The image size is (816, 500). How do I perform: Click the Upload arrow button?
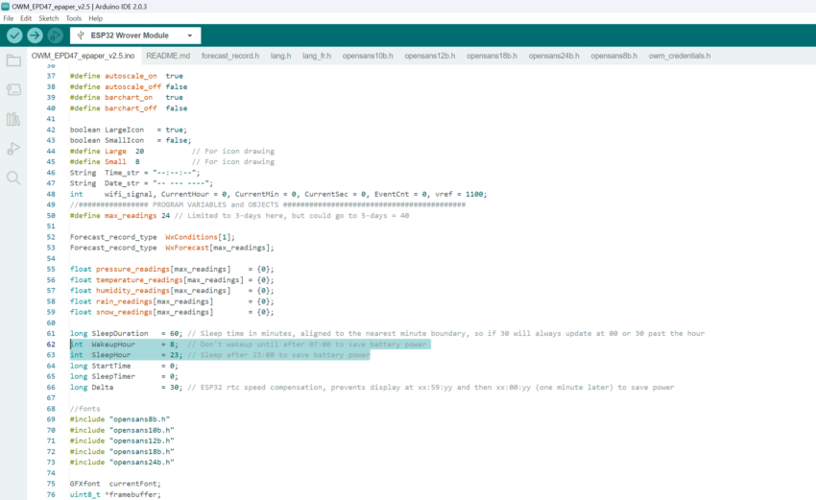[x=35, y=36]
